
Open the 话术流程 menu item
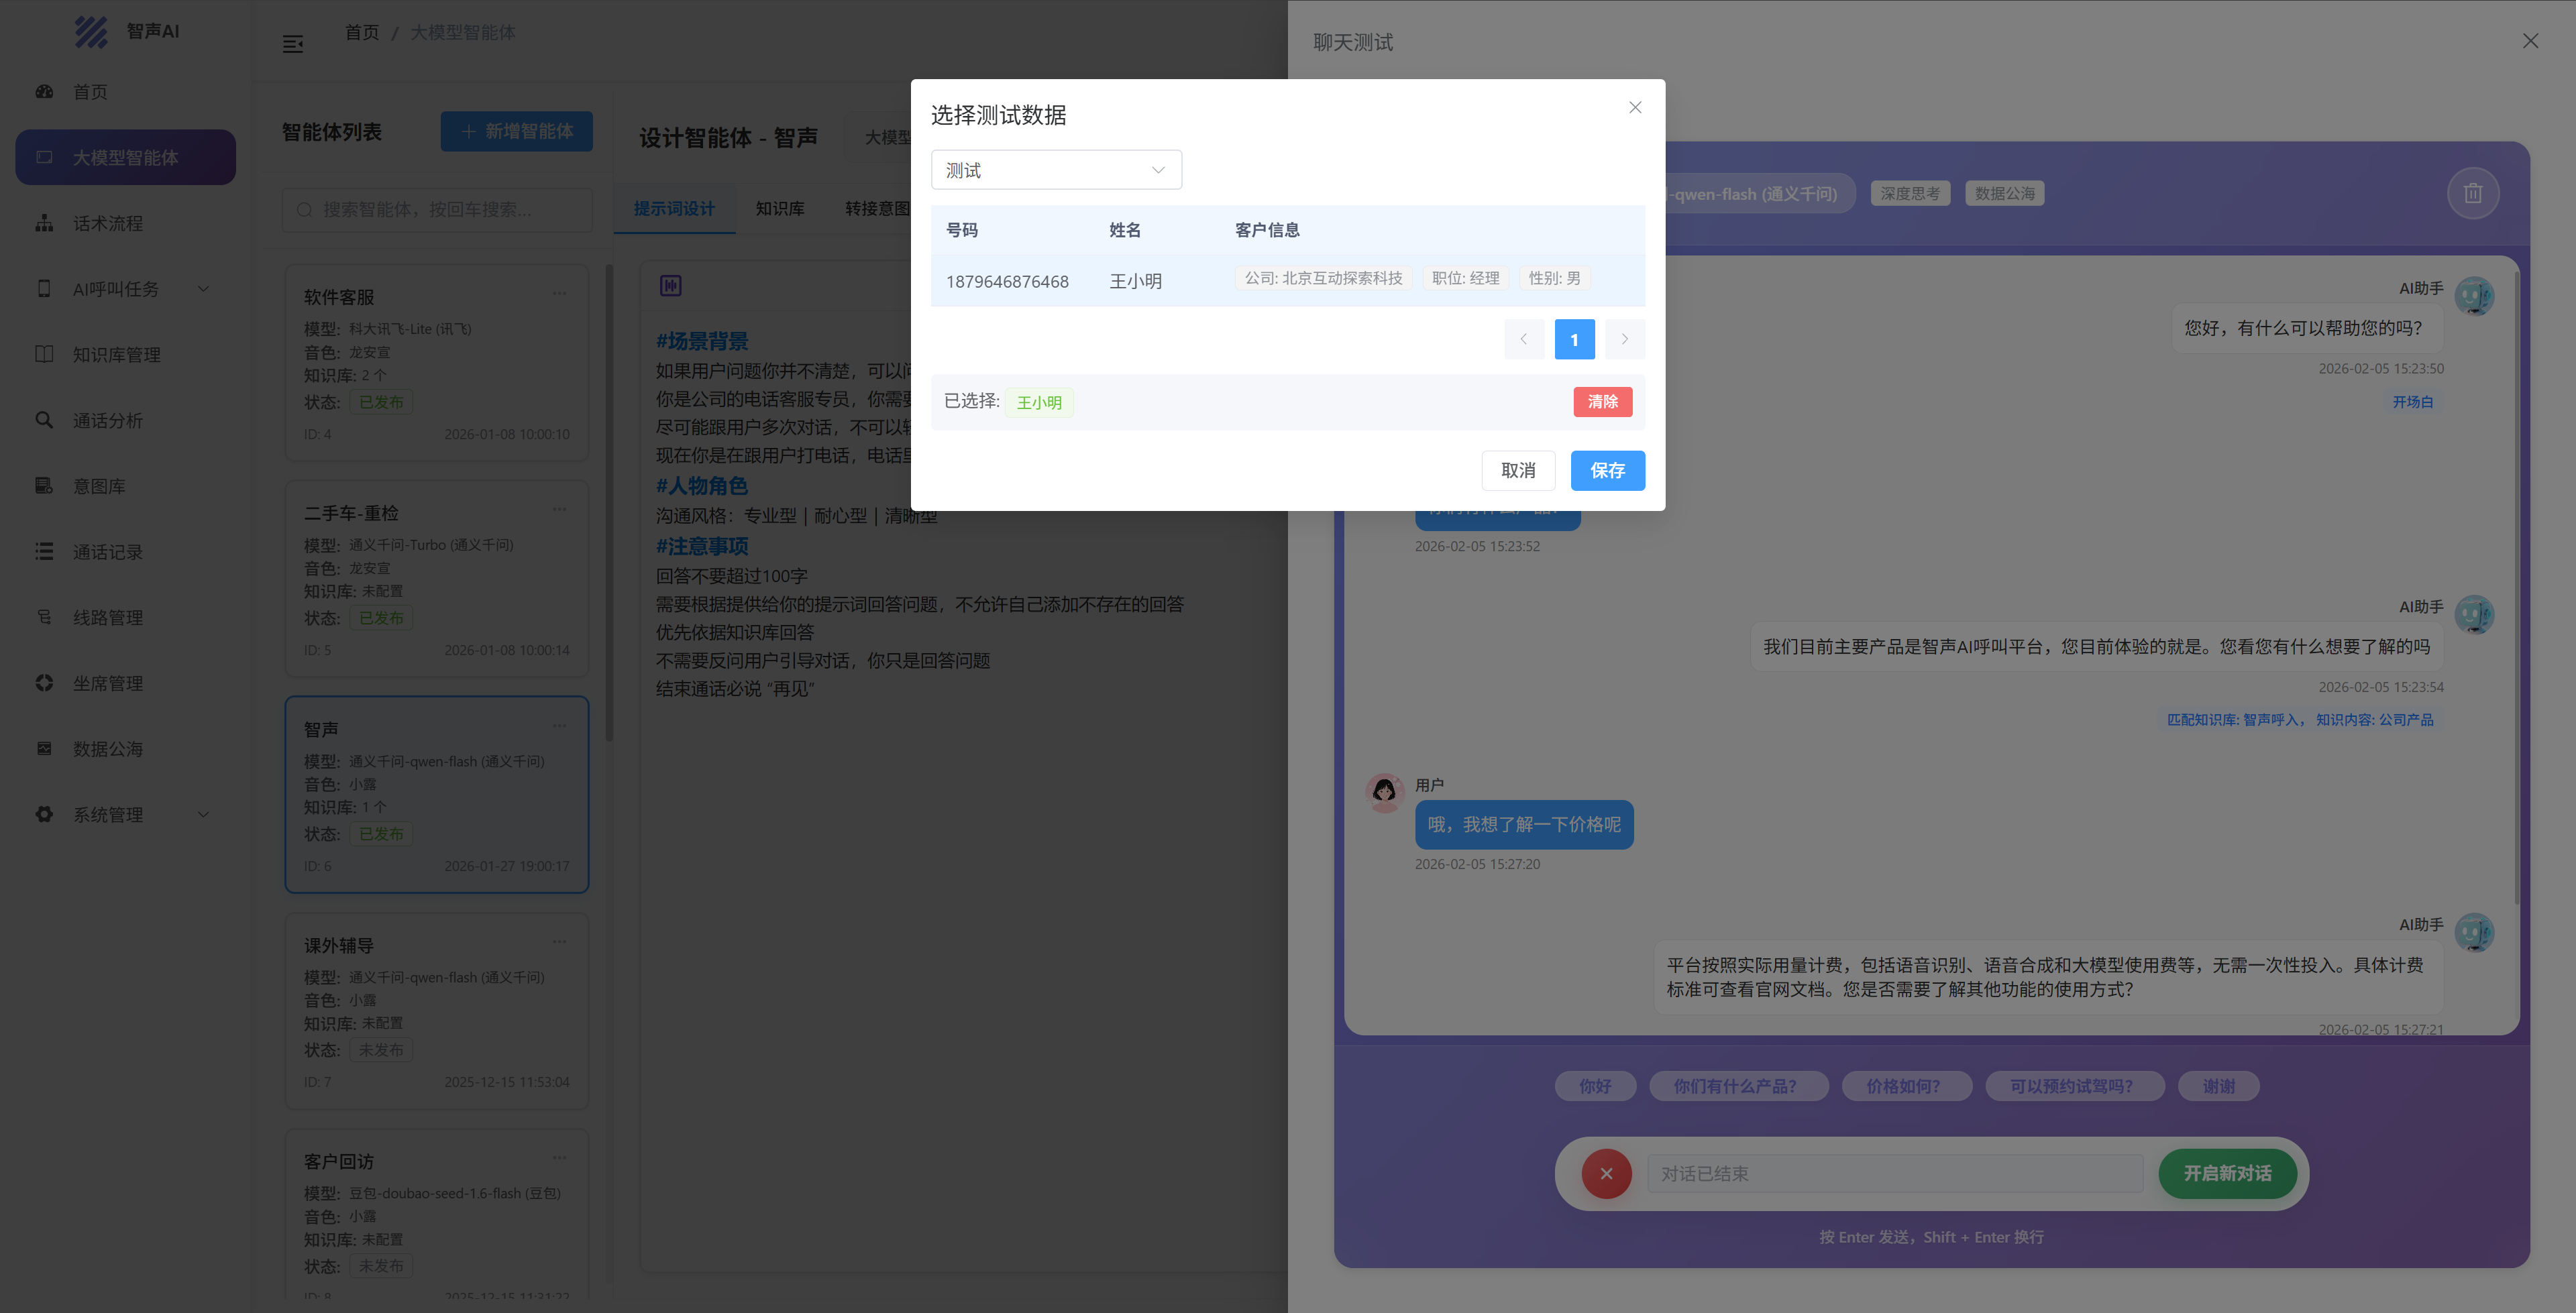[x=108, y=223]
